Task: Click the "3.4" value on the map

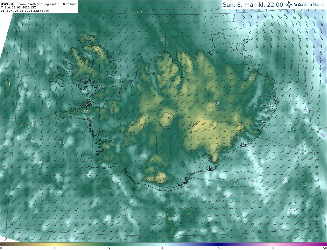Action: click(107, 147)
